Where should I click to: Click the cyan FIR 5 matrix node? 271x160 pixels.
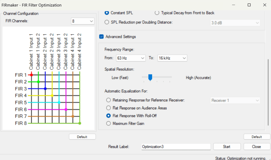tap(59, 102)
